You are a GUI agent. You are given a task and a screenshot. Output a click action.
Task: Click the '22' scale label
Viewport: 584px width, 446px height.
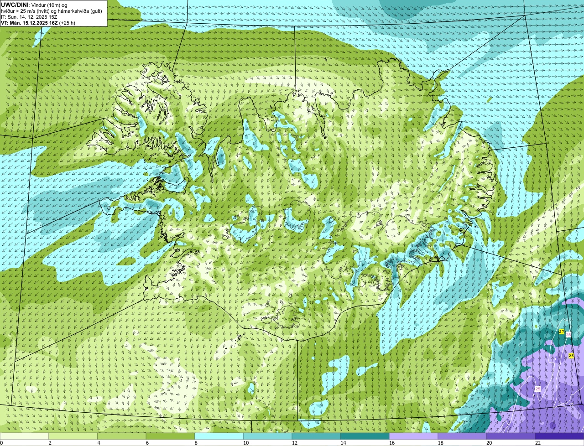pyautogui.click(x=538, y=443)
